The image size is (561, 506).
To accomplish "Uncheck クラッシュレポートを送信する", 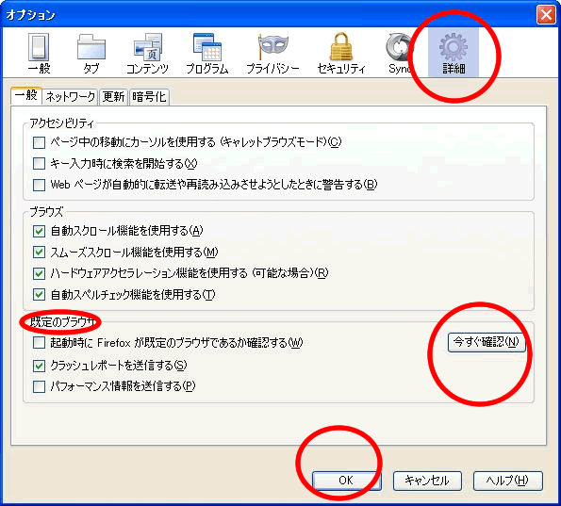I will click(x=39, y=366).
